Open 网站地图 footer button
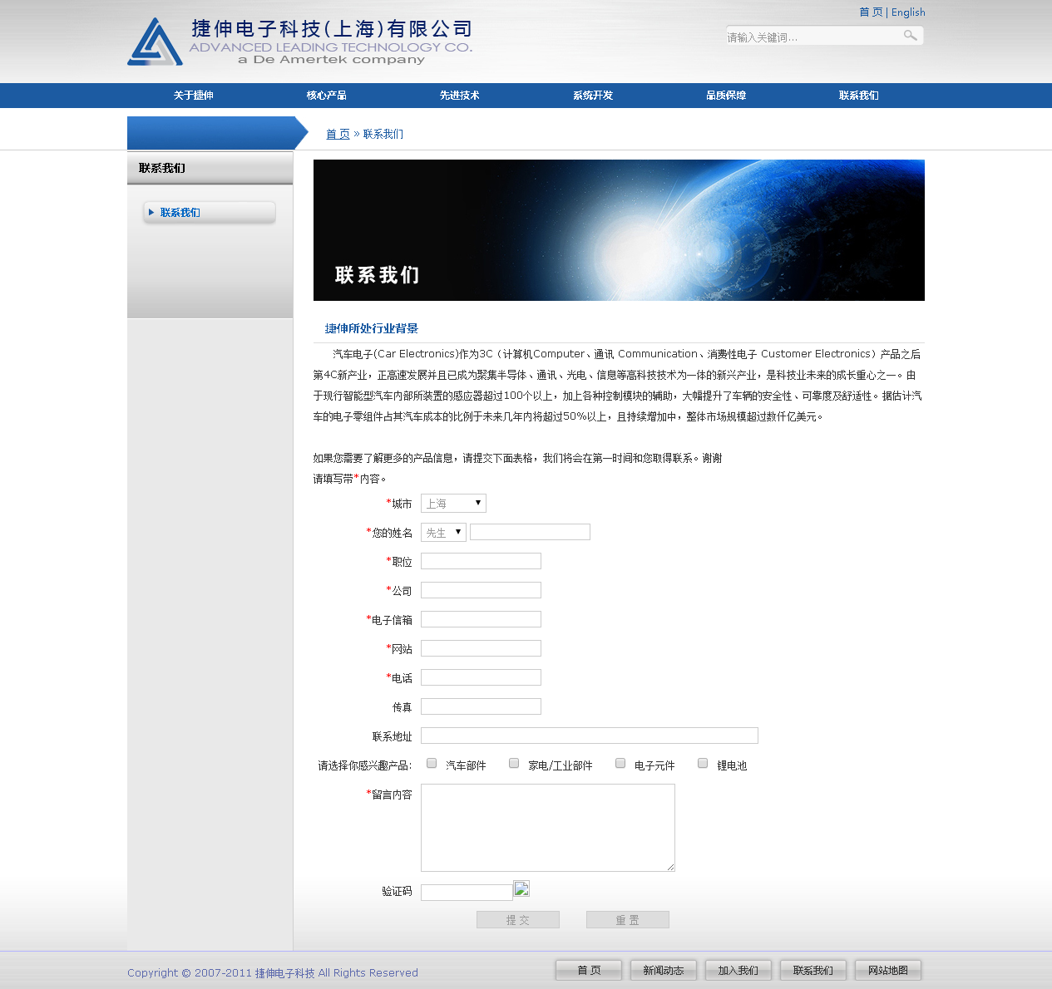The height and width of the screenshot is (989, 1052). coord(888,971)
